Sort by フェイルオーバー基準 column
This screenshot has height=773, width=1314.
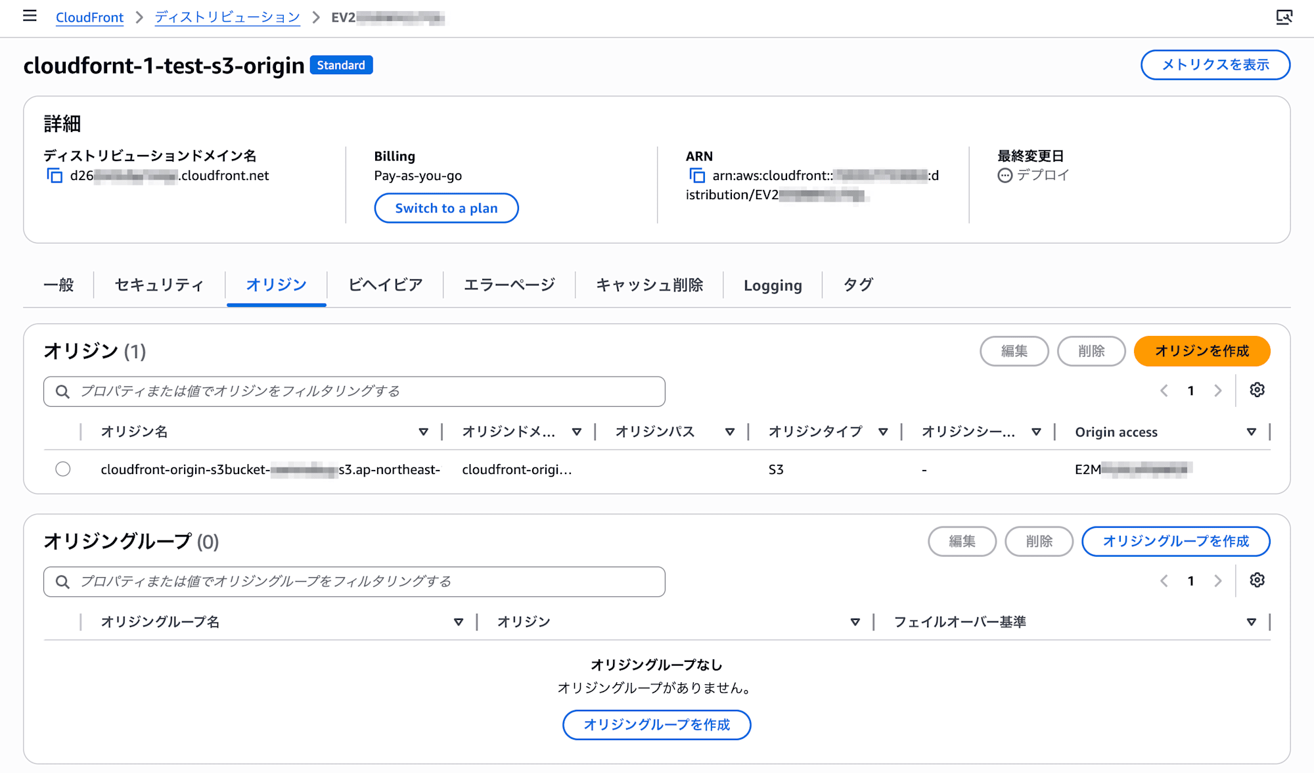tap(1251, 622)
